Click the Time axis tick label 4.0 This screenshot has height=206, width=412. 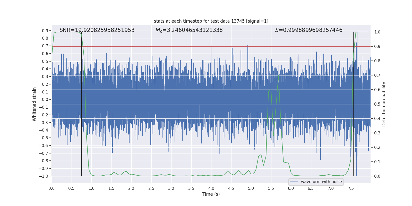click(211, 188)
